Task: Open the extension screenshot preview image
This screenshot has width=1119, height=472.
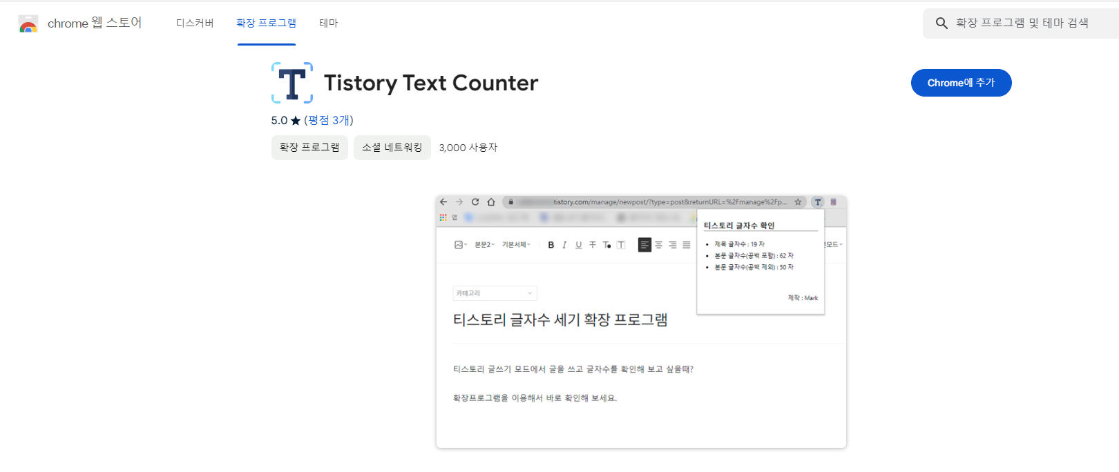Action: click(x=641, y=322)
